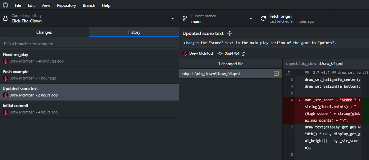The image size is (369, 160).
Task: Click avatar beside 2 hours ago
Action: click(5, 95)
